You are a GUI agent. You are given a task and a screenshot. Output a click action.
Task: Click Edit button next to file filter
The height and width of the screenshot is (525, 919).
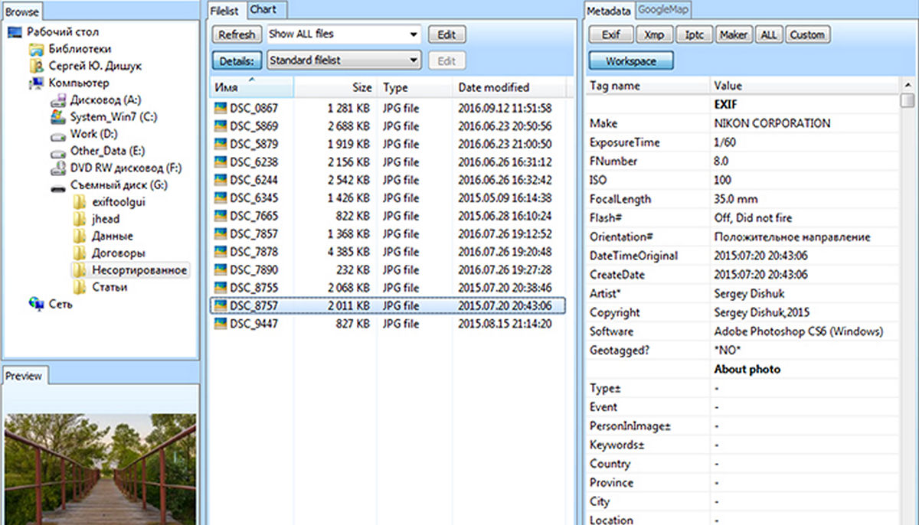click(x=446, y=34)
